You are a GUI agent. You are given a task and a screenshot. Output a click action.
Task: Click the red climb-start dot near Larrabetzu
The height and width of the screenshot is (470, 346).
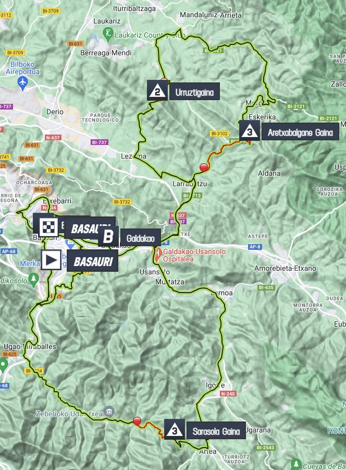coord(204,167)
